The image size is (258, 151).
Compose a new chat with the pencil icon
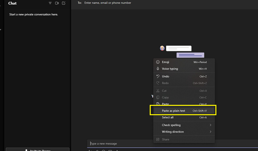coord(63,3)
